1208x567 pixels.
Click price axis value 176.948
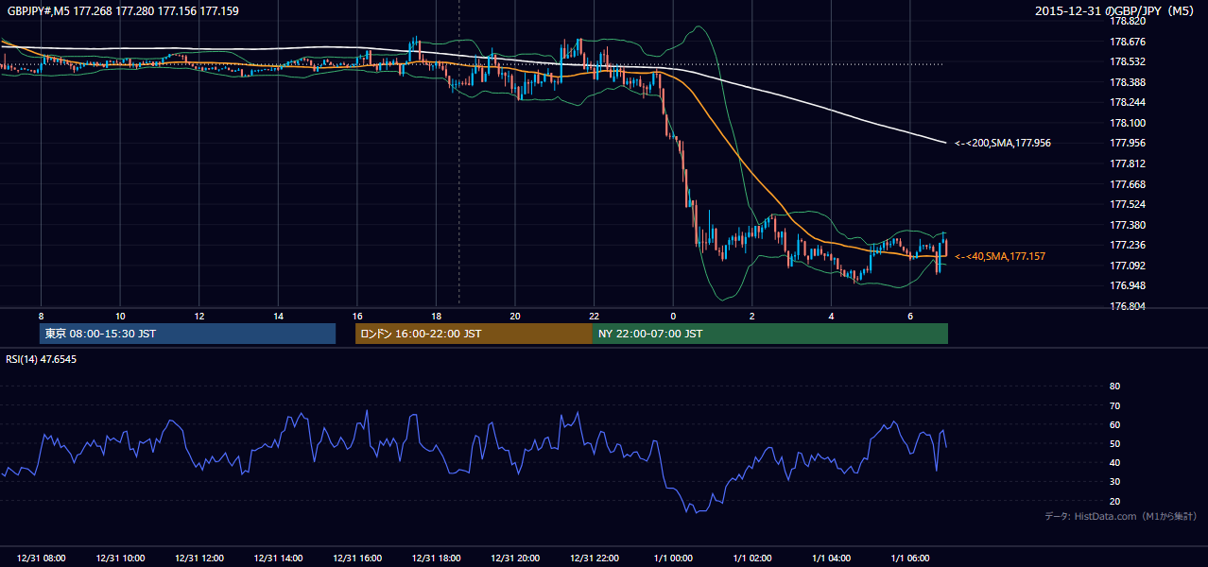[1127, 285]
